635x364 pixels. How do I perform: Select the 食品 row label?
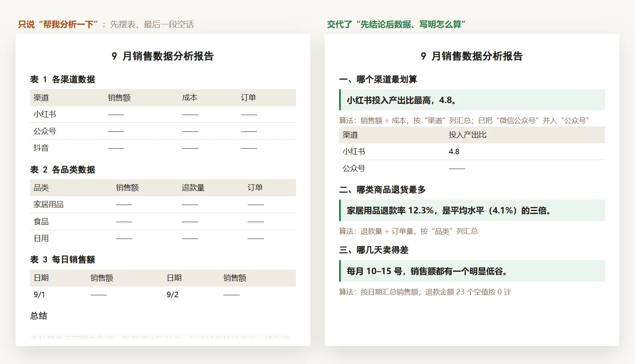point(41,221)
